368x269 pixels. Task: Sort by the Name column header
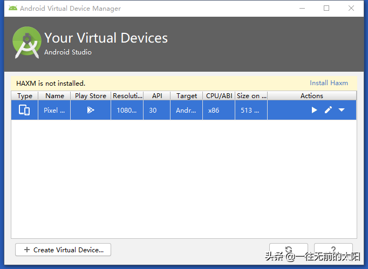click(x=54, y=95)
